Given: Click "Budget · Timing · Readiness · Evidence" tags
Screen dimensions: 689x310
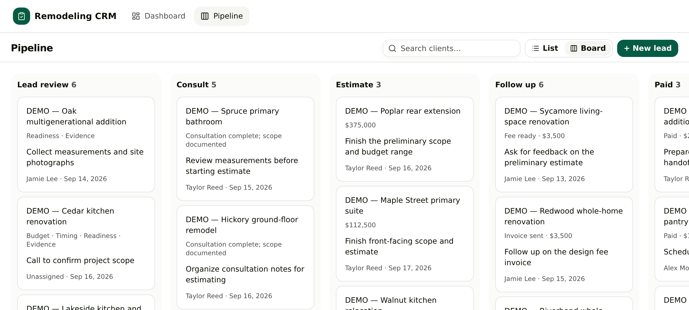Looking at the screenshot, I should 74,240.
